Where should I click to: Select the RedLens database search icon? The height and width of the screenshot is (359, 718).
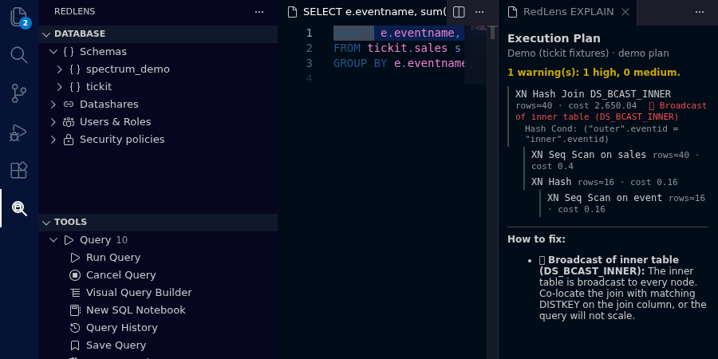19,208
